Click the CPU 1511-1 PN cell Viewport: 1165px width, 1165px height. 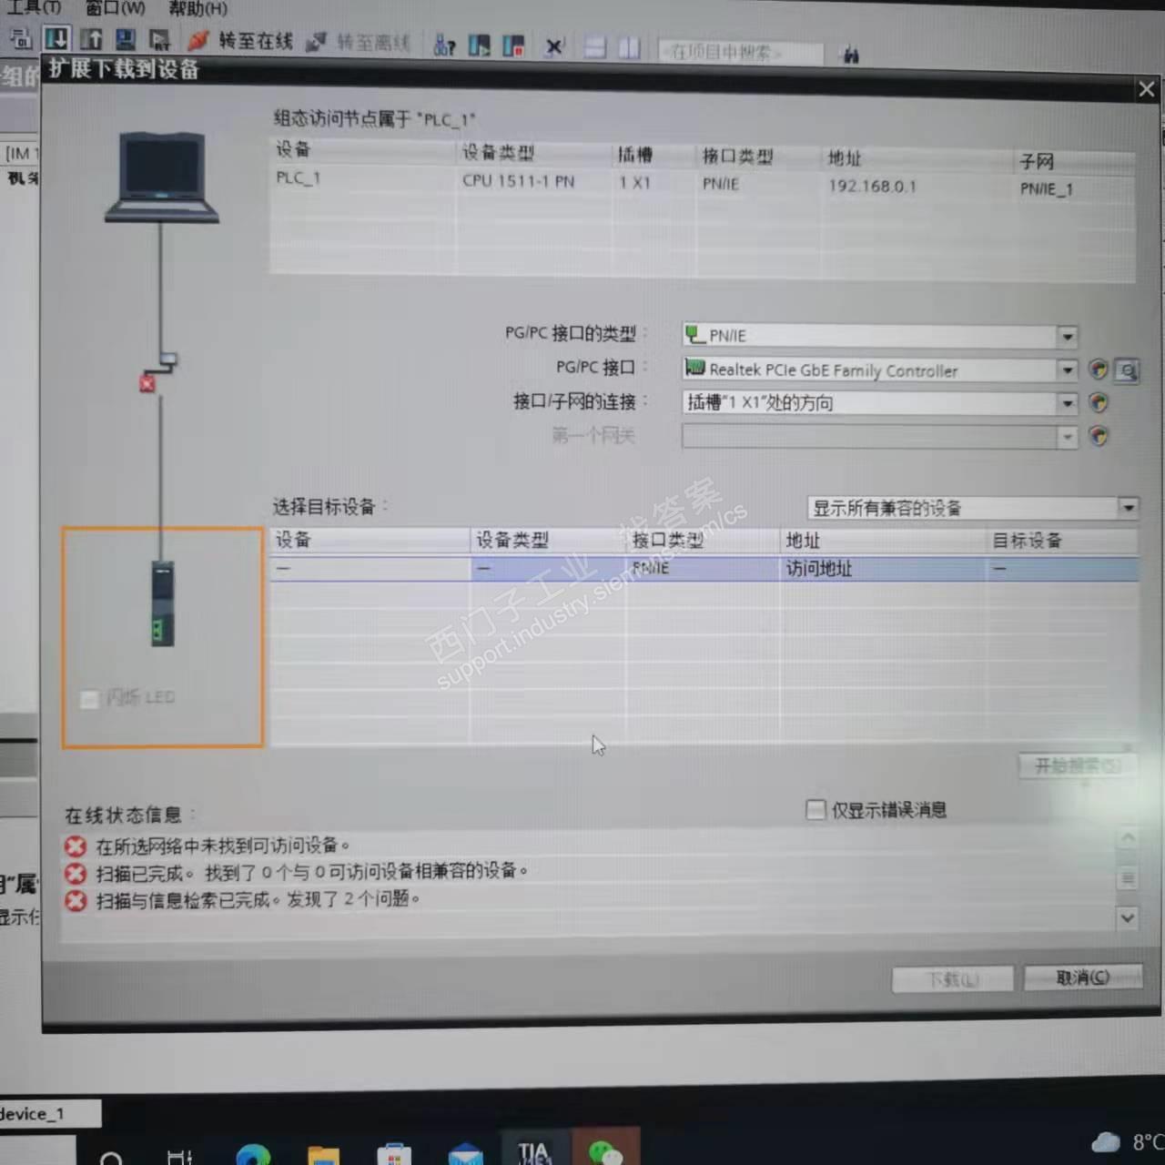(519, 181)
